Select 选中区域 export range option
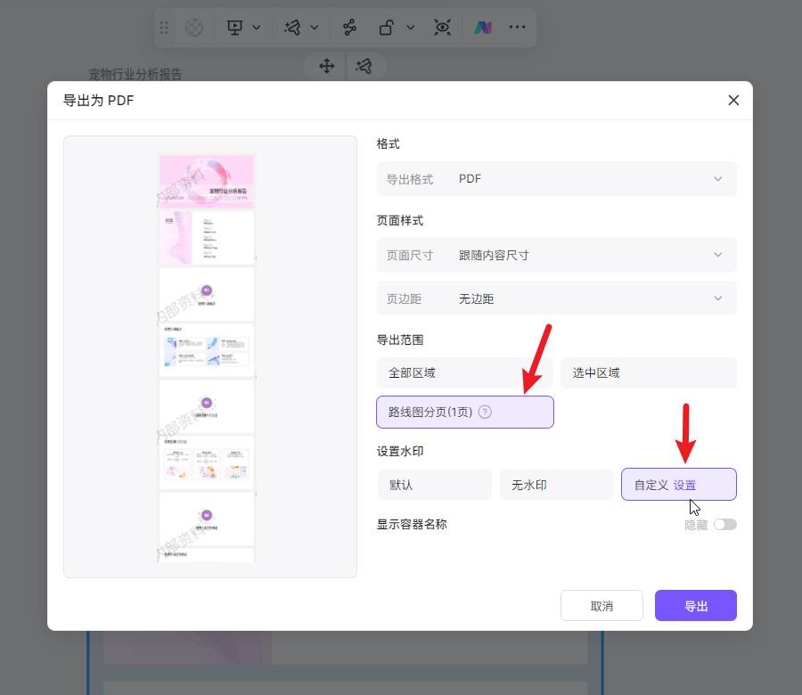Viewport: 802px width, 695px height. click(648, 373)
